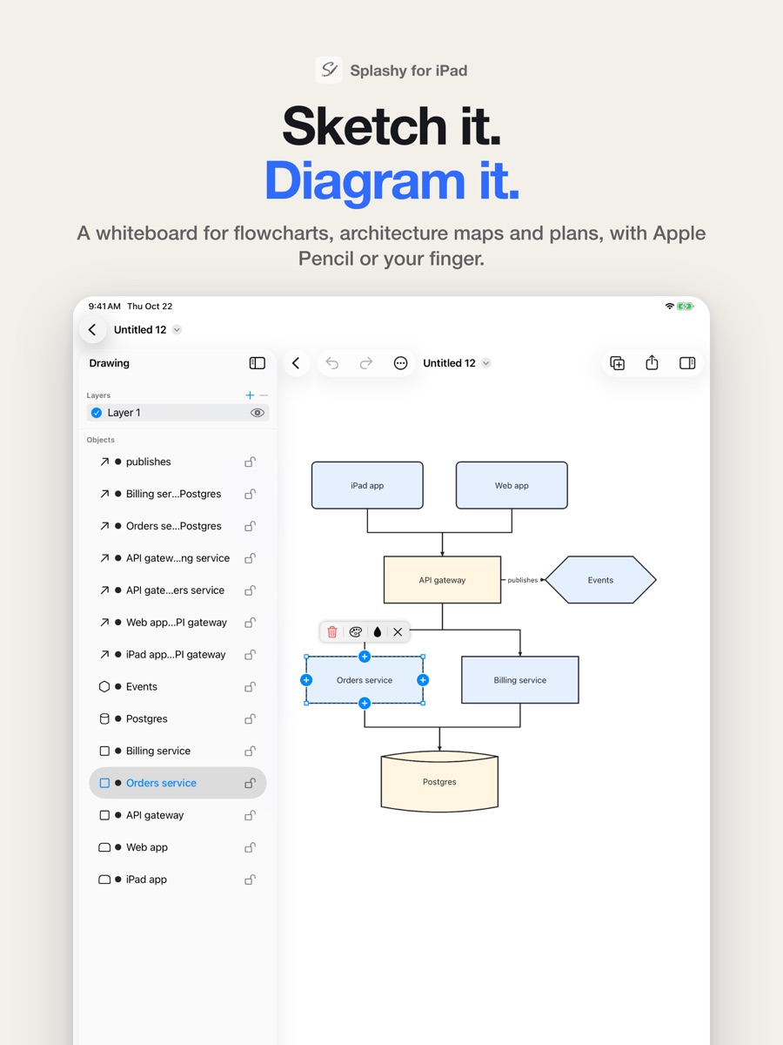Click the battery indicator in status bar
783x1045 pixels.
tap(686, 307)
